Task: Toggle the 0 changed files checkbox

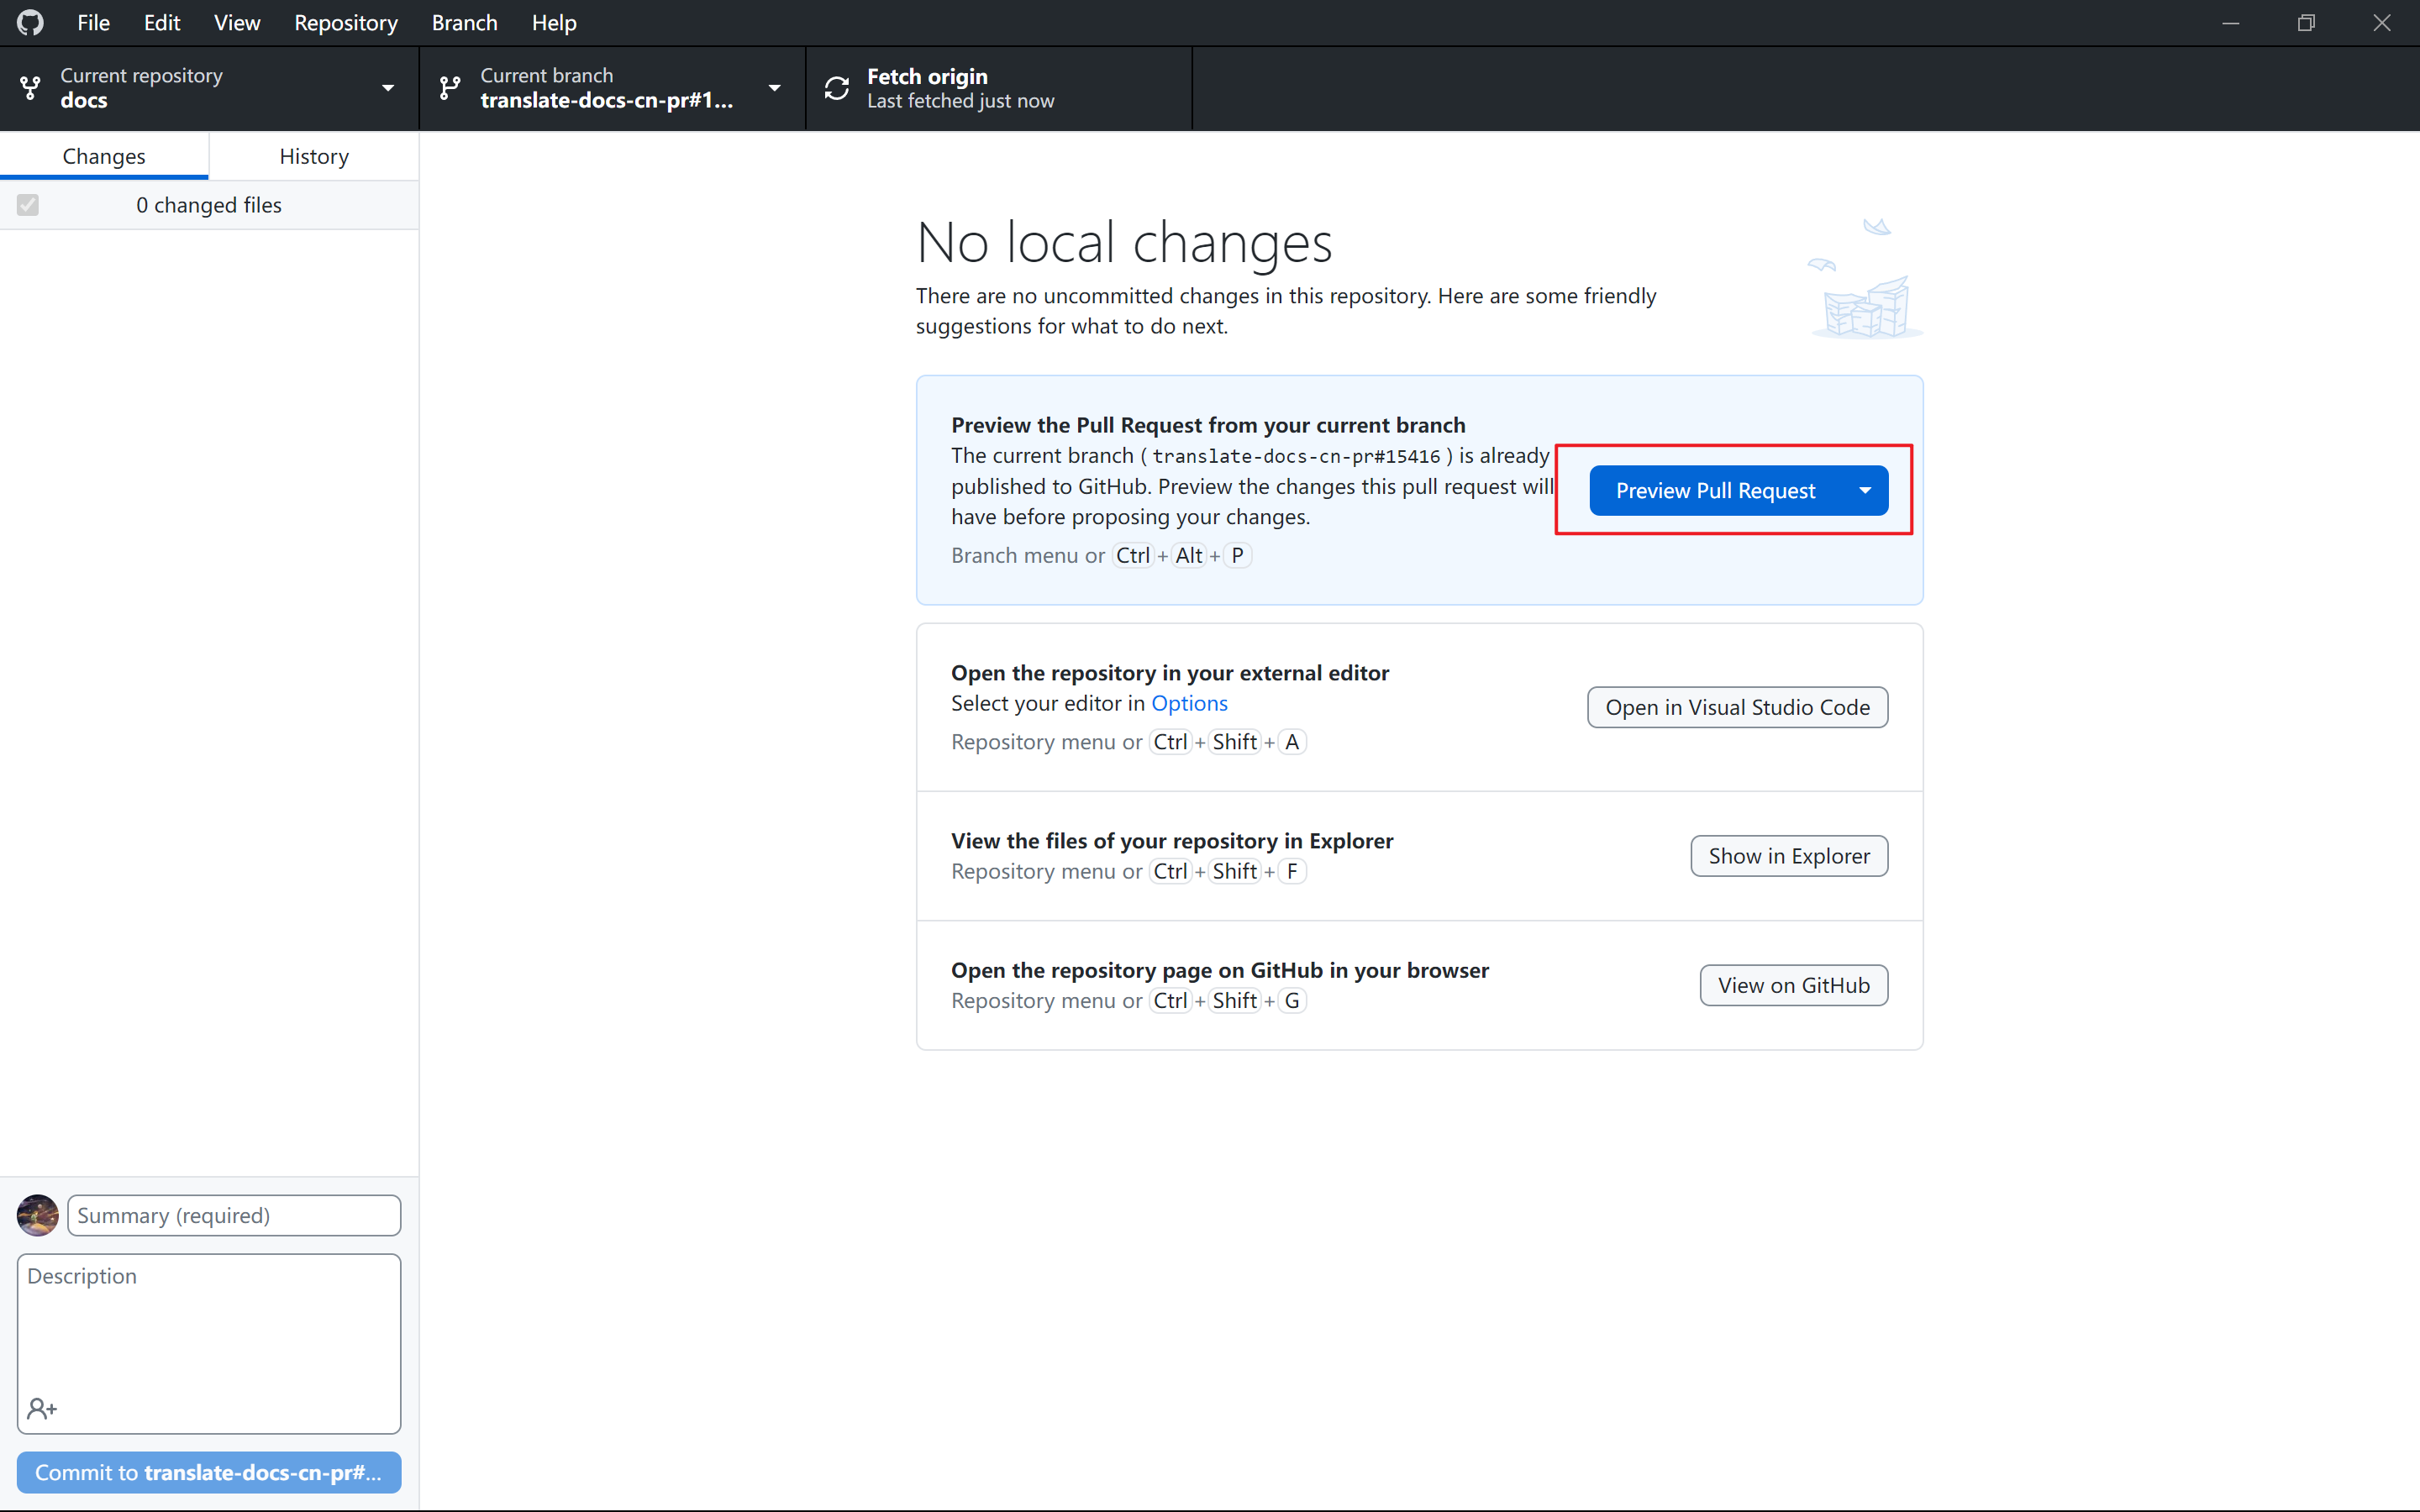Action: tap(28, 205)
